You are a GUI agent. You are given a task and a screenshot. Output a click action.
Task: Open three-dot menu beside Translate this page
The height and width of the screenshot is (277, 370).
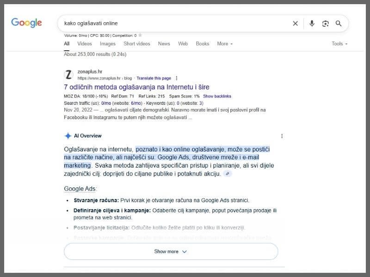point(177,78)
